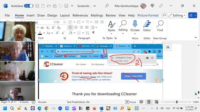
Task: Open the Editor proofing button
Action: pyautogui.click(x=147, y=26)
